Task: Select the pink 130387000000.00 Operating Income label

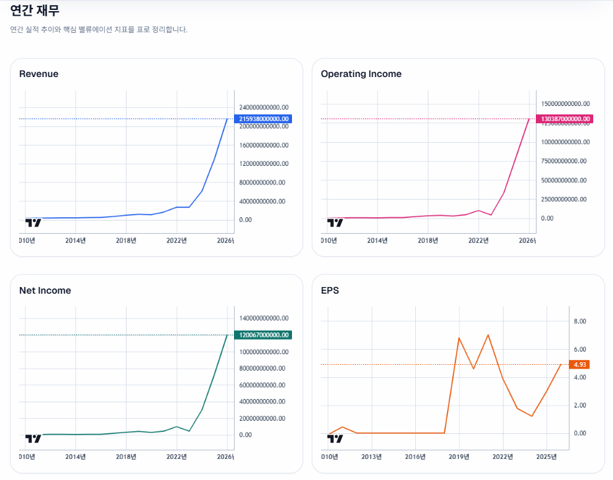Action: coord(566,119)
